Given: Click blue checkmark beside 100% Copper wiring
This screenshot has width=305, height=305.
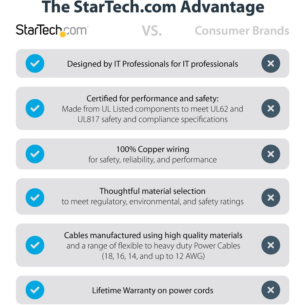Looking at the screenshot, I should point(35,154).
